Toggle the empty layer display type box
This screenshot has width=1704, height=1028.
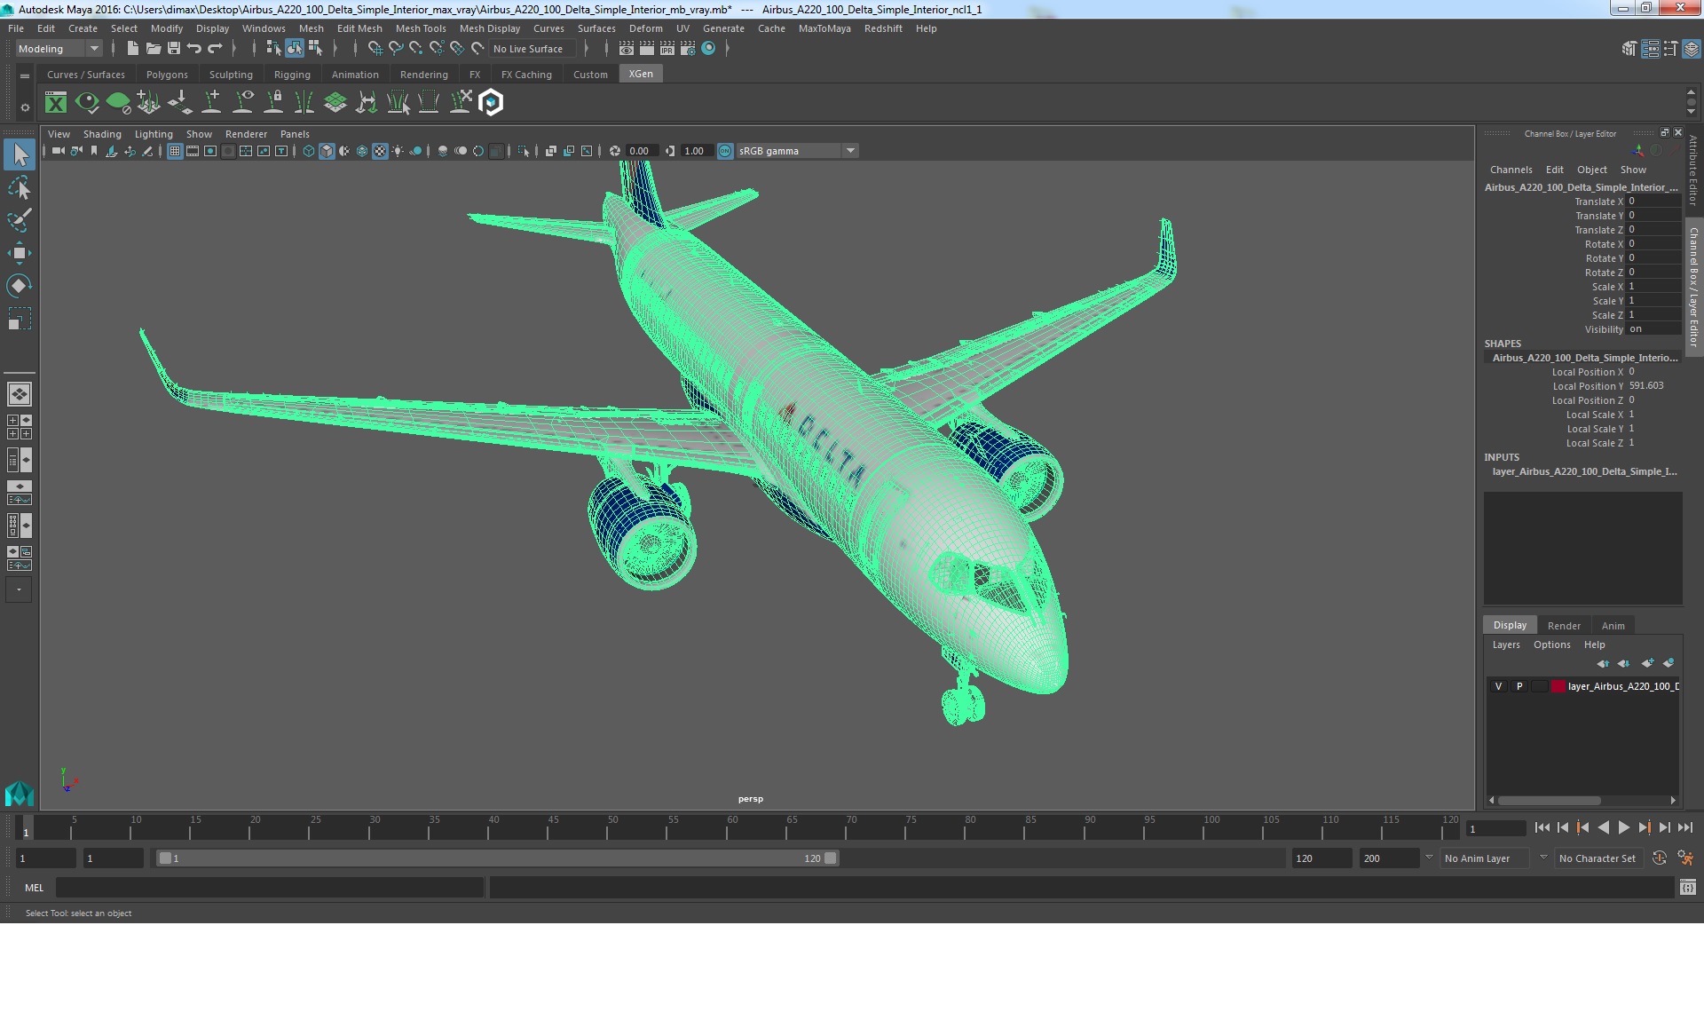click(x=1540, y=686)
